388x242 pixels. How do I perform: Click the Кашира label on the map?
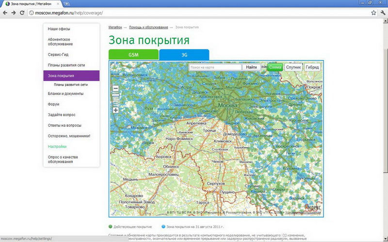pos(258,191)
